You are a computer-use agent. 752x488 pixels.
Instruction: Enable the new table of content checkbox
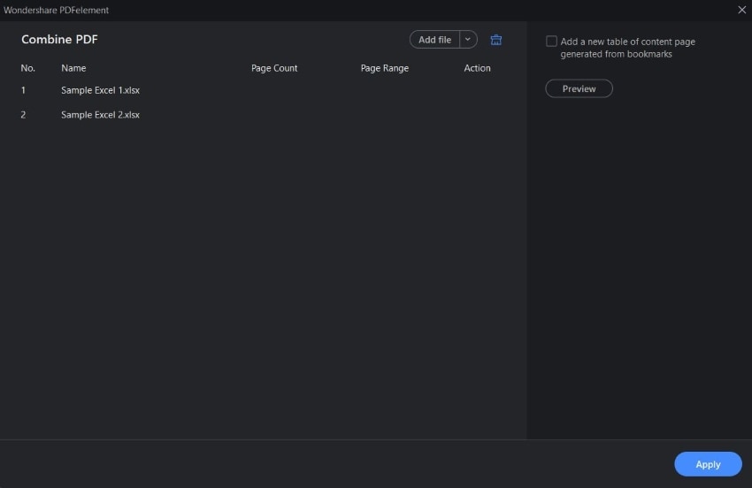tap(552, 42)
